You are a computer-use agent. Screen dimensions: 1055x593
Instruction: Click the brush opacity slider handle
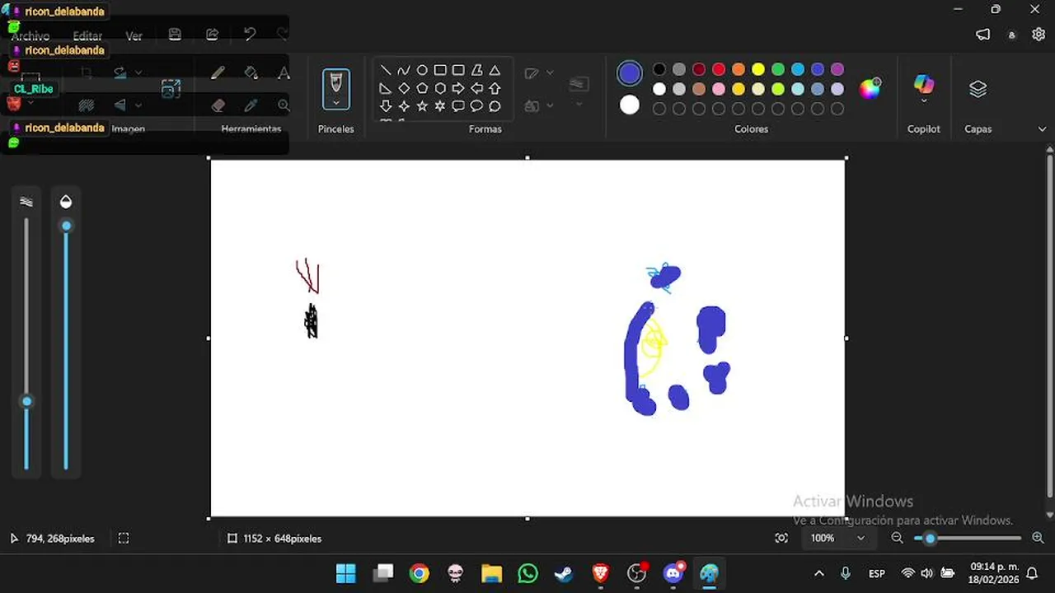(66, 226)
